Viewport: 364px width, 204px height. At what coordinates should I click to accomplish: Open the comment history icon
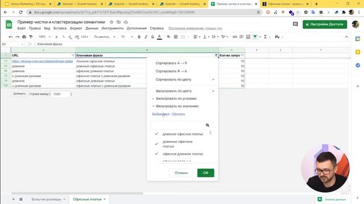coord(295,24)
